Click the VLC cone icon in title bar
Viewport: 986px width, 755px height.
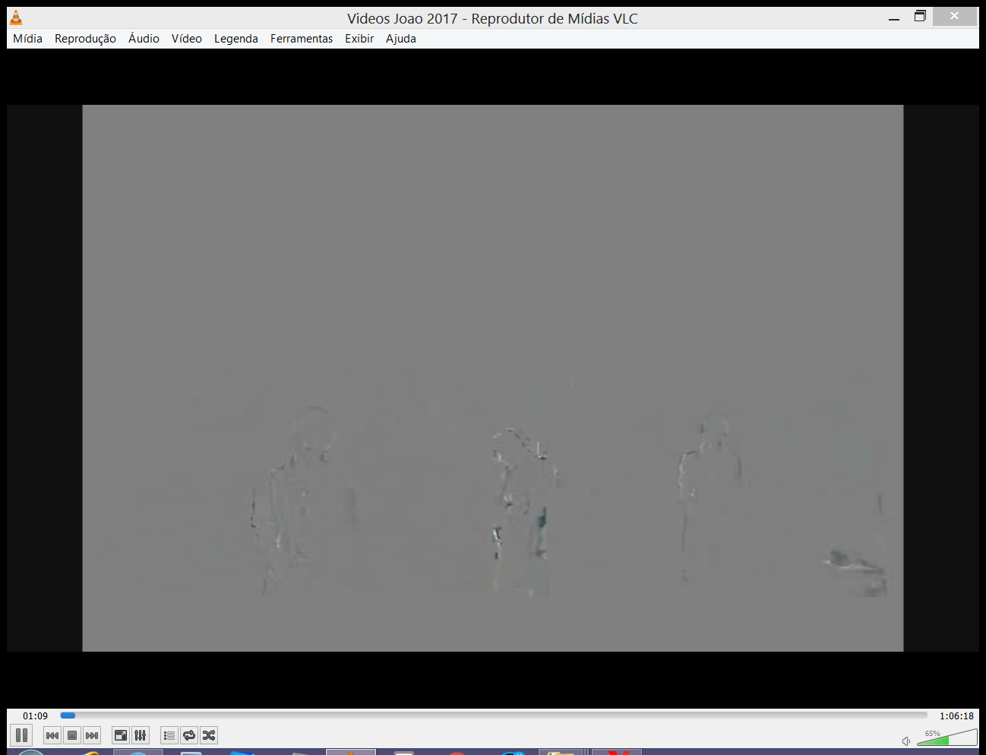(16, 17)
